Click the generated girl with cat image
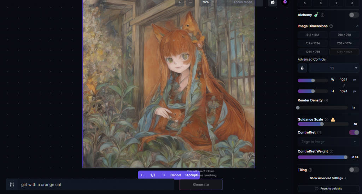362x194 pixels. pos(169,84)
